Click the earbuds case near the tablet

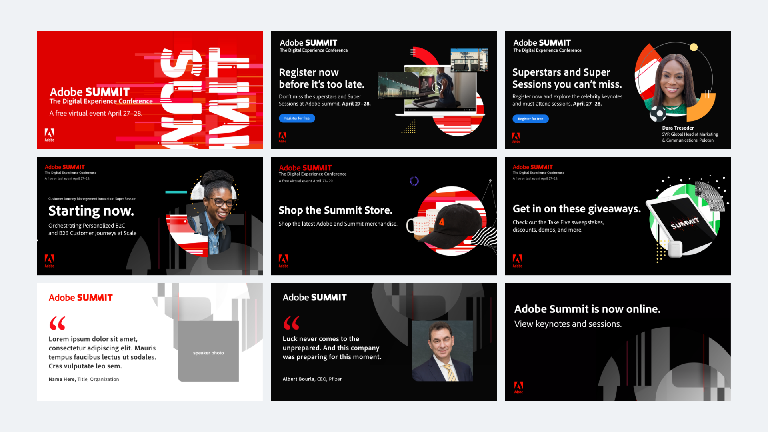tap(675, 248)
